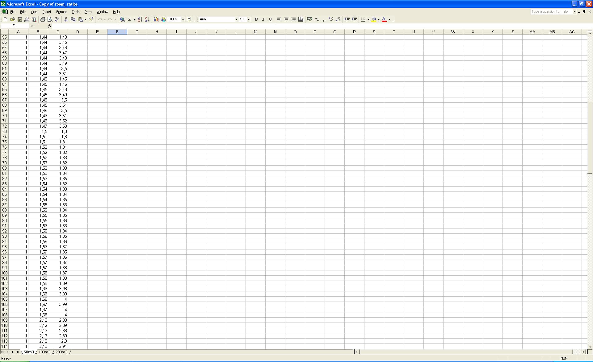
Task: Open the Format menu
Action: 61,12
